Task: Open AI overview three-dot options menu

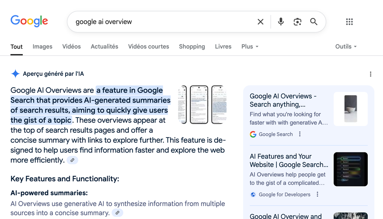Action: [x=370, y=74]
